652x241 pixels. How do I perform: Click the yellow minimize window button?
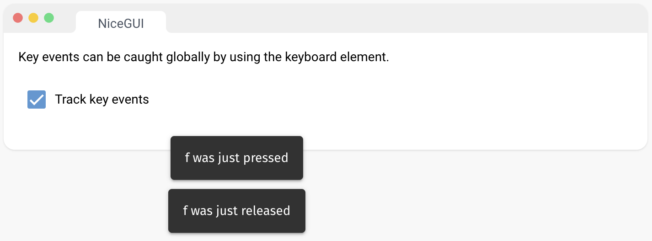33,18
